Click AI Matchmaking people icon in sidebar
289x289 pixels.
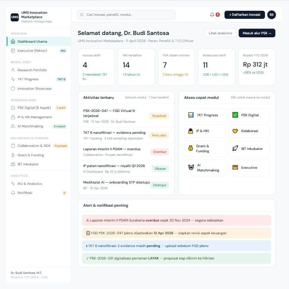pos(13,126)
